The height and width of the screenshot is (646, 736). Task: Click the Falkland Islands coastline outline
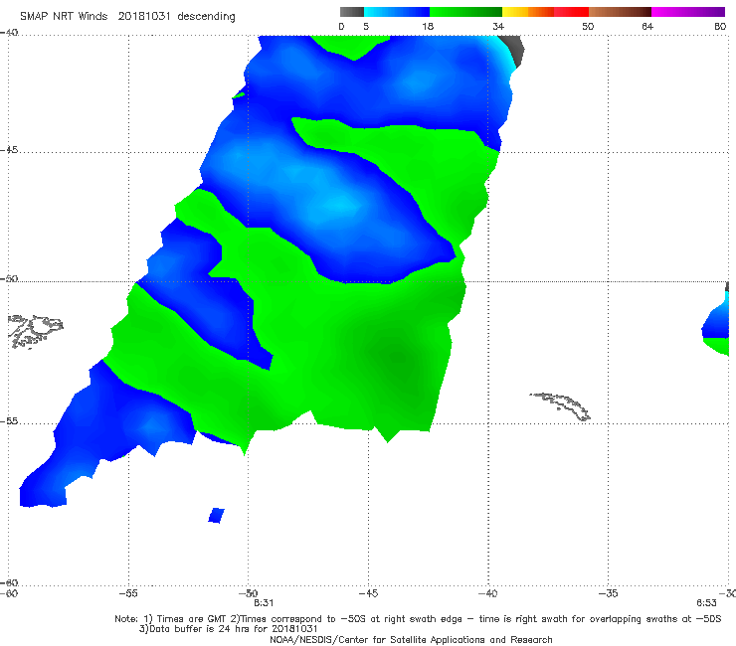[x=35, y=331]
